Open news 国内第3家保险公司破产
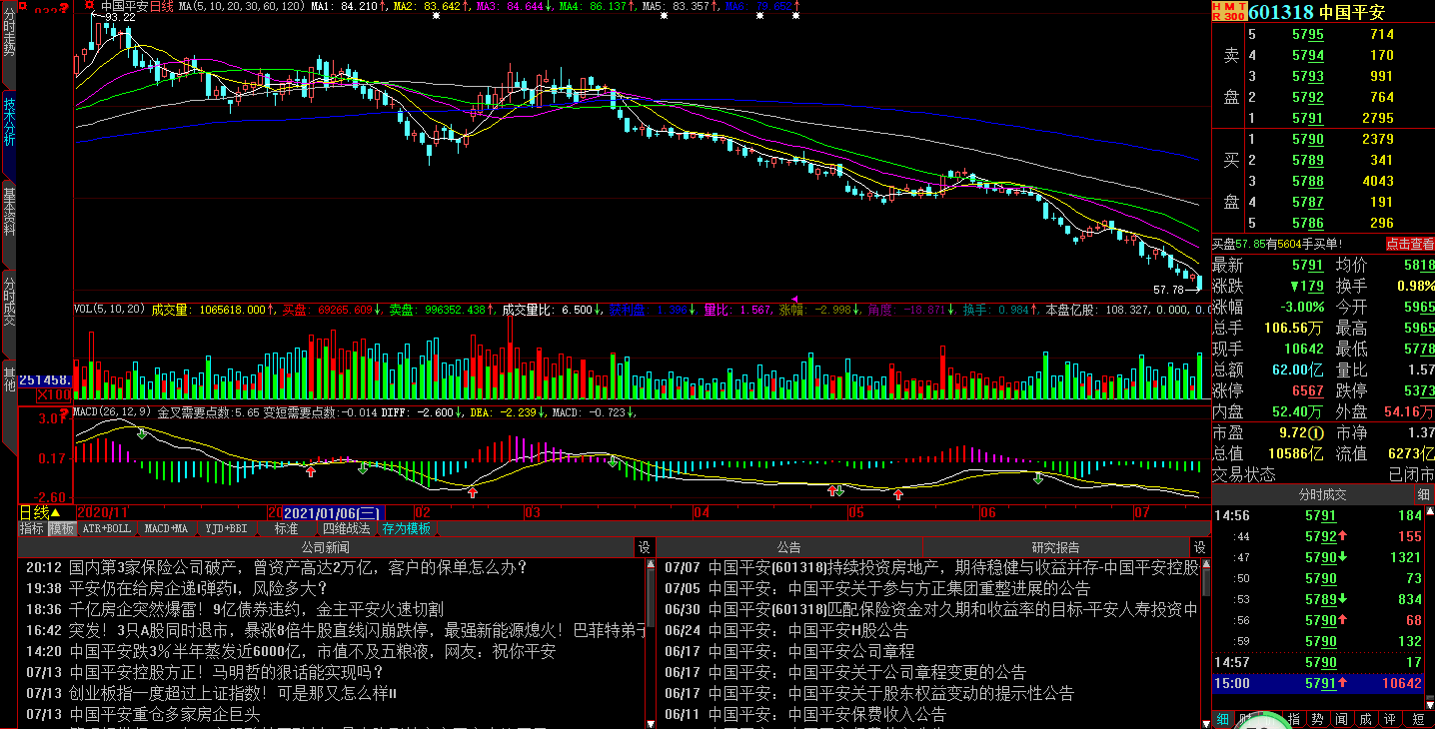 point(298,567)
